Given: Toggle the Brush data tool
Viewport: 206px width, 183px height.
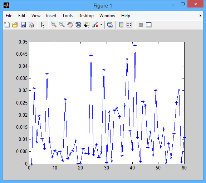Looking at the screenshot, I should (95, 25).
